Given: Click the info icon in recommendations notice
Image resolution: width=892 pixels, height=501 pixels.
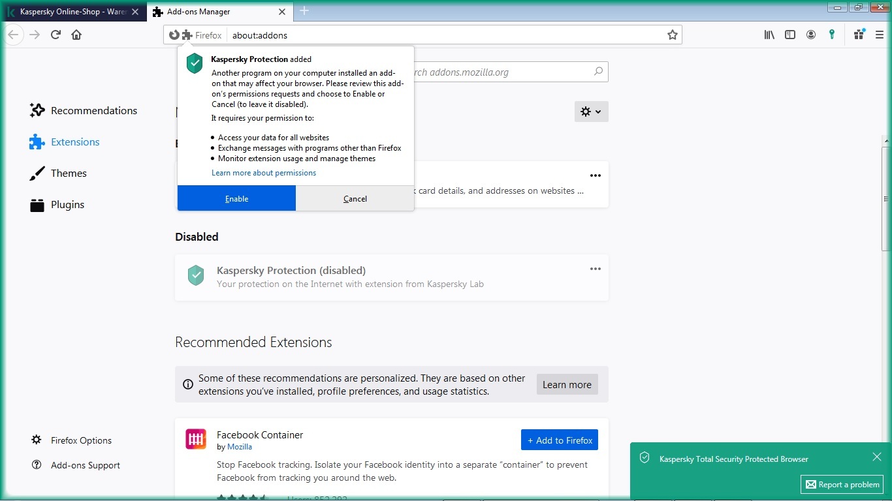Looking at the screenshot, I should [188, 384].
